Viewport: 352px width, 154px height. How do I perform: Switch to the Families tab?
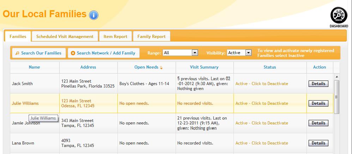(x=18, y=37)
